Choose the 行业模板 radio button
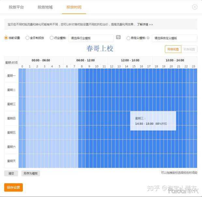 tap(51, 38)
